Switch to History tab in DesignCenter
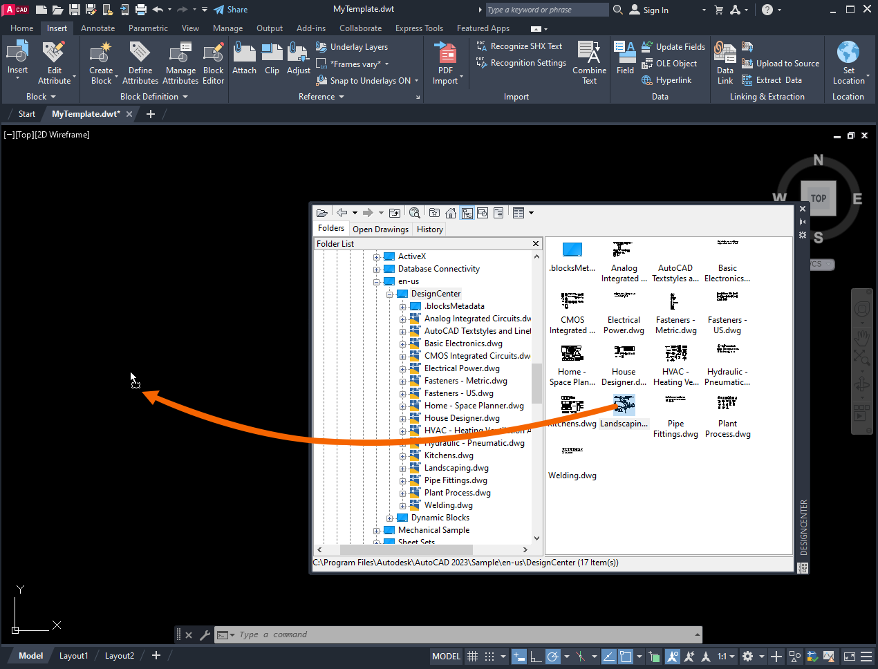 point(429,229)
